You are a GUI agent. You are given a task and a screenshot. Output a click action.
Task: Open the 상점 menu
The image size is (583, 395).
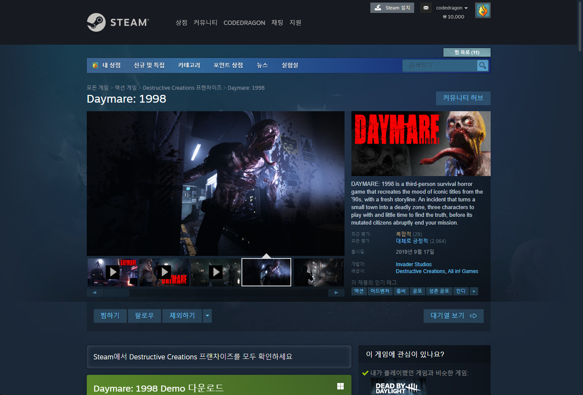181,22
